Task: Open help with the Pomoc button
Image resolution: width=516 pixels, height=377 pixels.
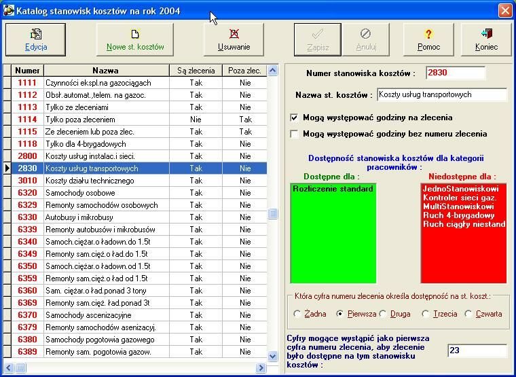Action: (x=428, y=39)
